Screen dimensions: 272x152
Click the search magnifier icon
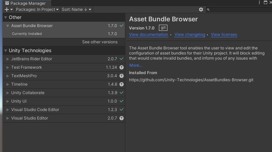point(208,10)
